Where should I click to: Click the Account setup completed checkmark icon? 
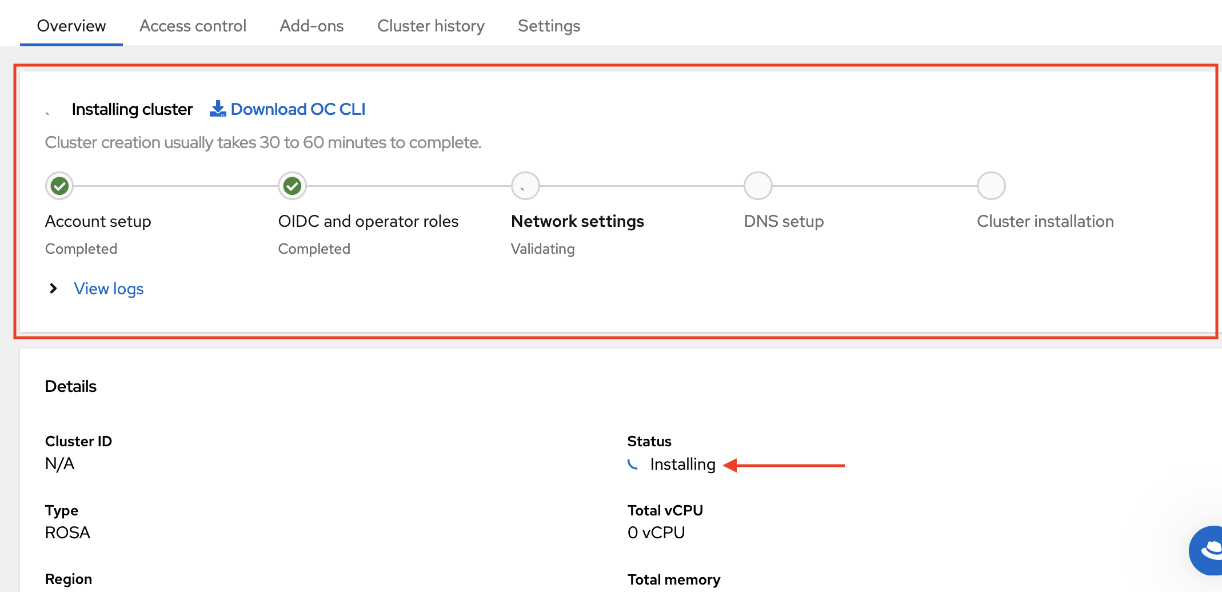(59, 186)
